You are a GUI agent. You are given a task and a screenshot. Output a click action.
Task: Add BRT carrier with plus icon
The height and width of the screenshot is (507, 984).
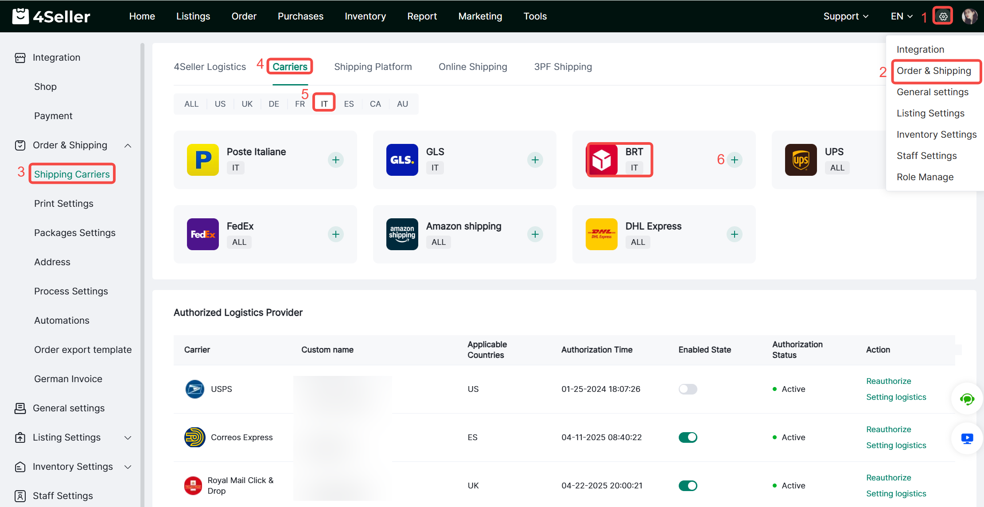735,160
